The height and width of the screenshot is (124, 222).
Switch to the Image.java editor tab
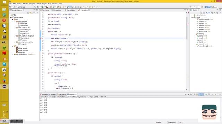point(58,10)
